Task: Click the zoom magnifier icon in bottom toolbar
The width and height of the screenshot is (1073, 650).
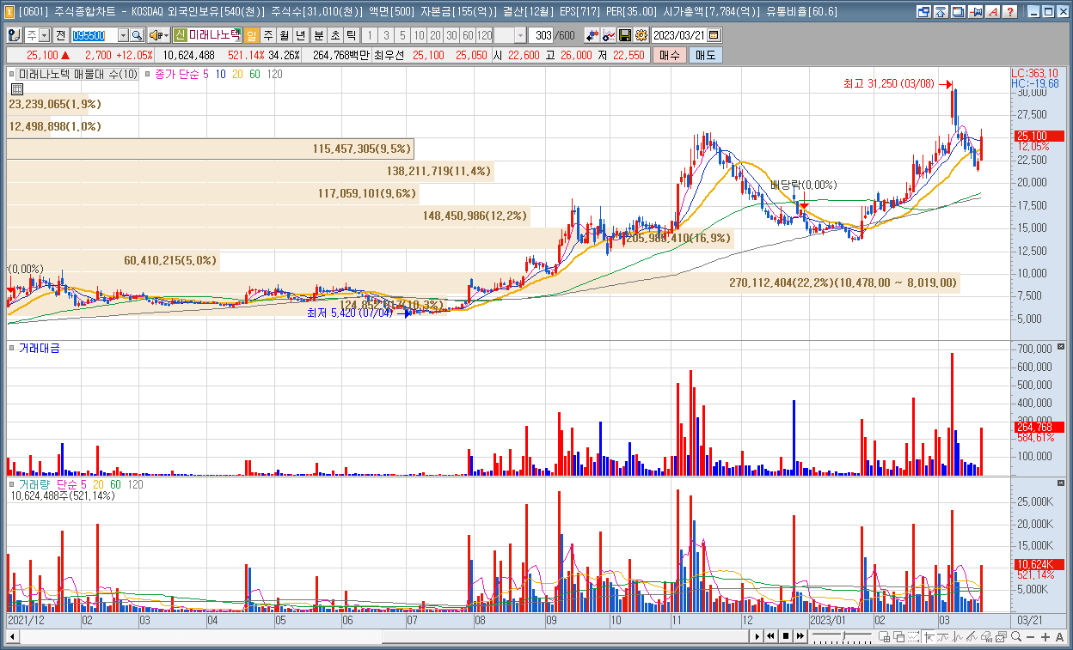Action: 1016,636
